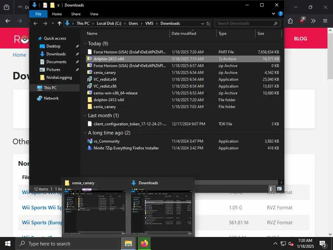Switch to Downloads window thumbnail

(161, 212)
